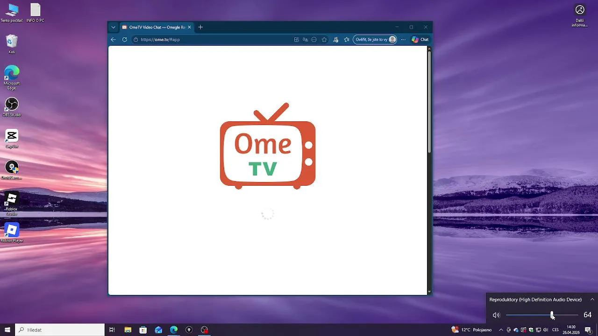Open the 'Tento počítač' desktop icon

coord(12,13)
